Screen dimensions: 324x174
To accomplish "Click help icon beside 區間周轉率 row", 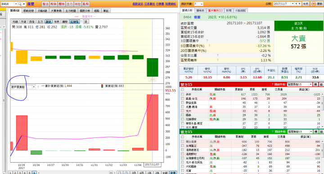I will pos(218,60).
